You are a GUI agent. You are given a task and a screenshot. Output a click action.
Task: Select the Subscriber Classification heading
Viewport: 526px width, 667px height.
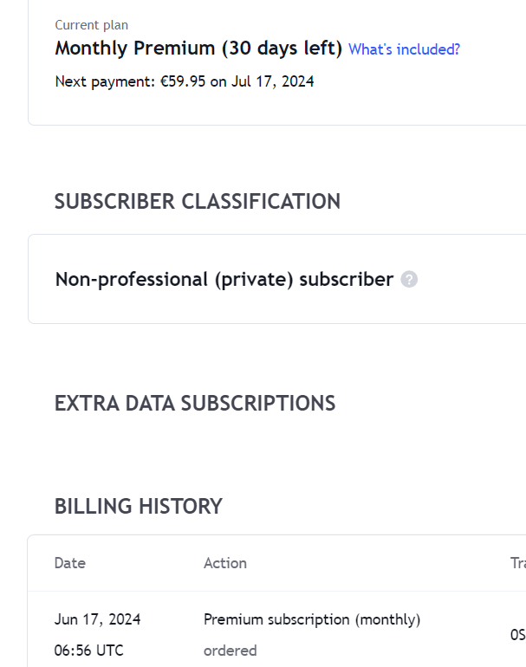[x=198, y=201]
